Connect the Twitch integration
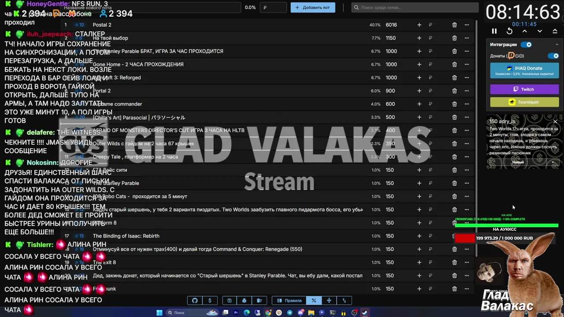 524,89
